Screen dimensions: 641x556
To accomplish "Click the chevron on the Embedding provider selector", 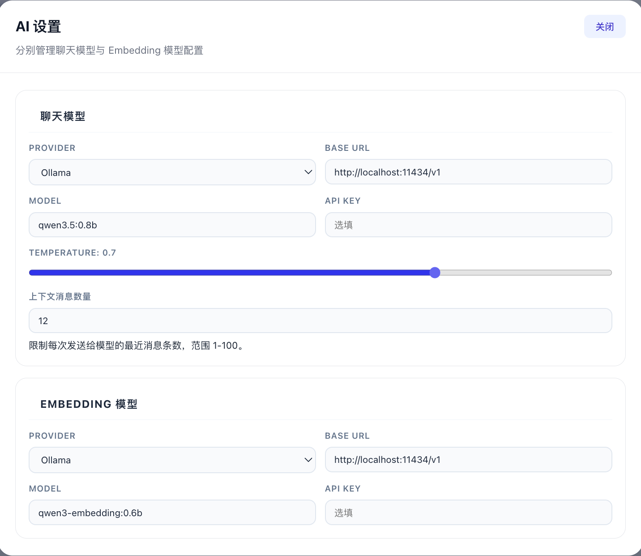I will tap(308, 460).
